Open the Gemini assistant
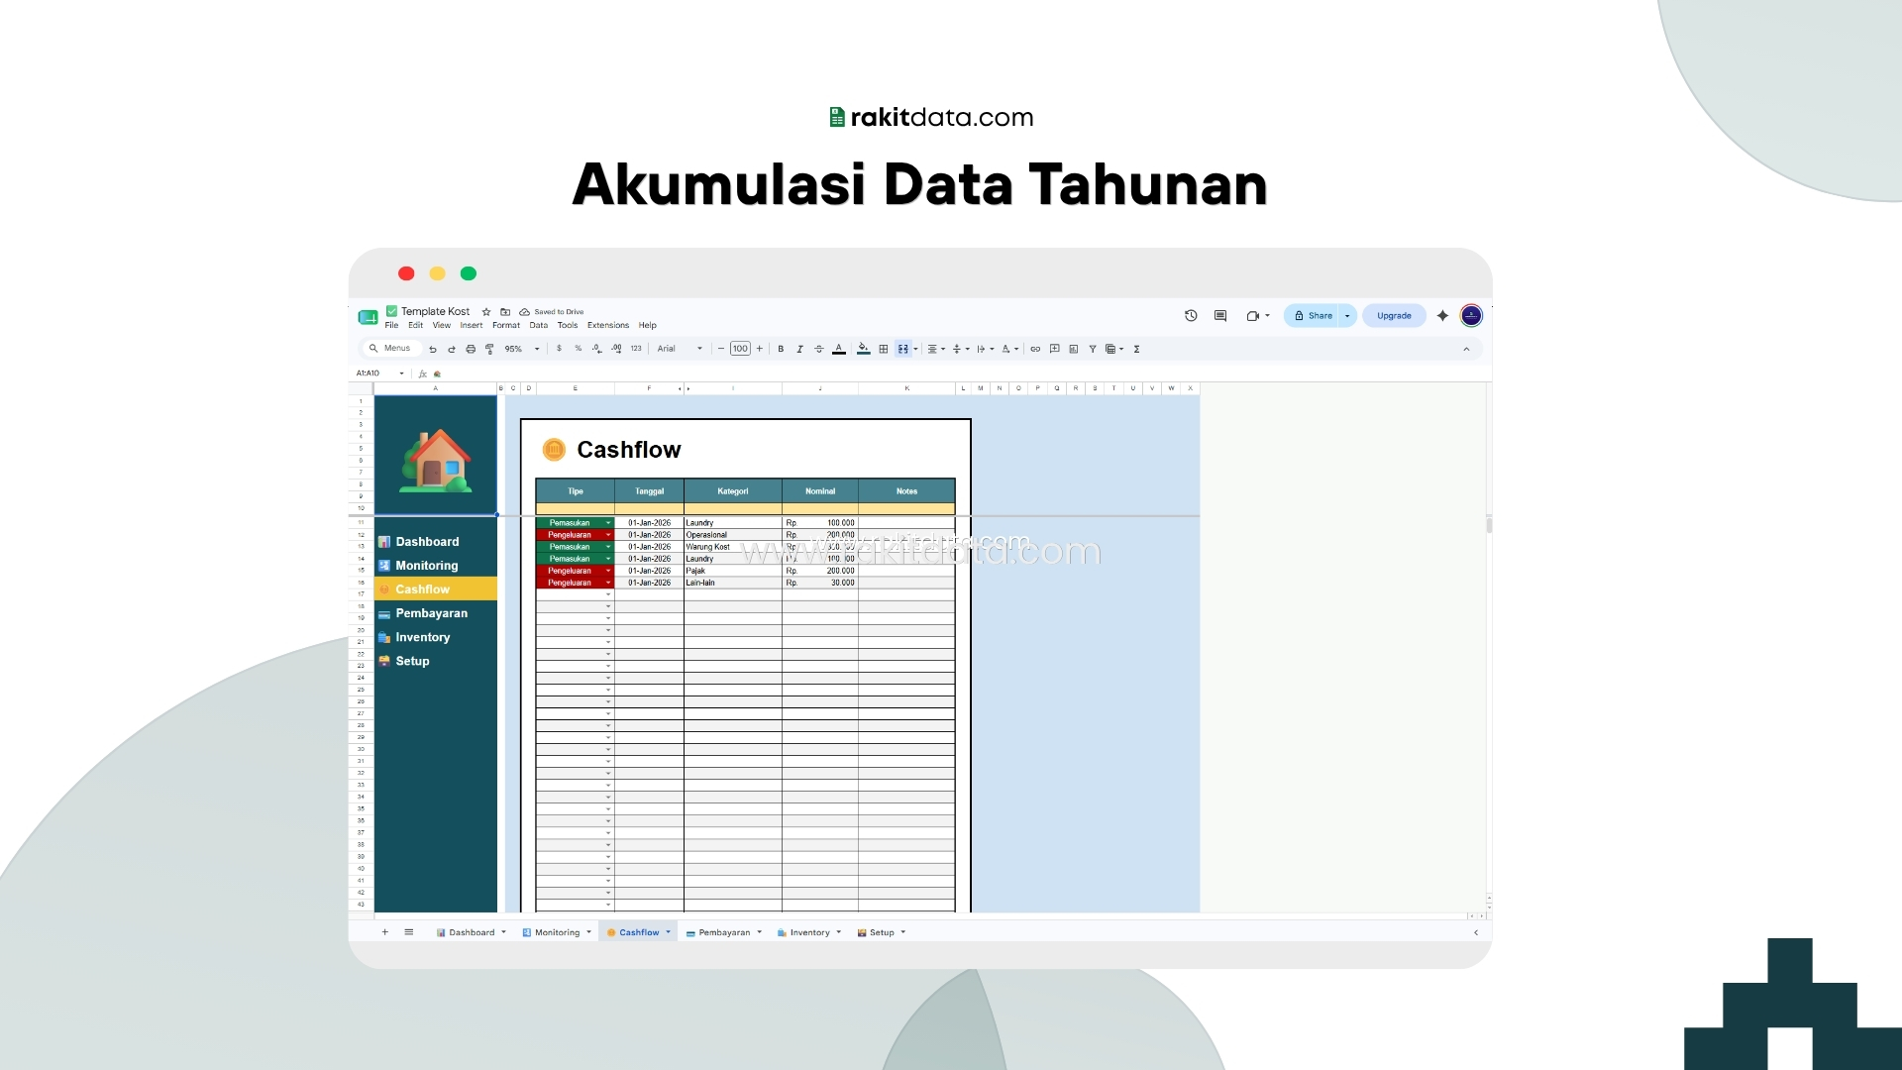Image resolution: width=1902 pixels, height=1070 pixels. coord(1442,316)
